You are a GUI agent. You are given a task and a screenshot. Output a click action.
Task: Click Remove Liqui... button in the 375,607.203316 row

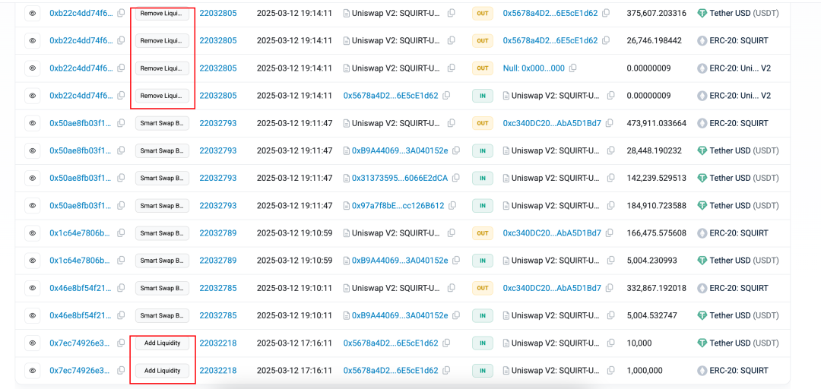pos(162,13)
